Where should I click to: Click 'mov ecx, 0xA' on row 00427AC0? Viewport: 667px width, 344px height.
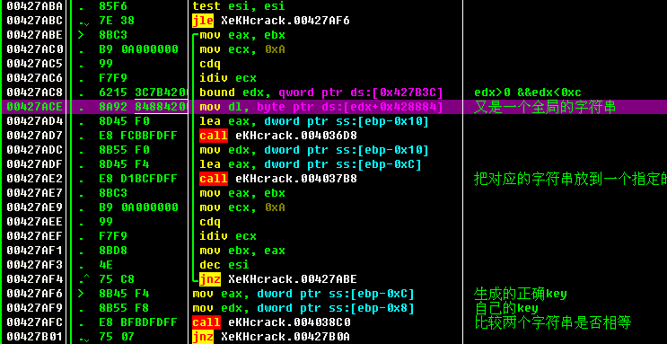click(x=242, y=49)
